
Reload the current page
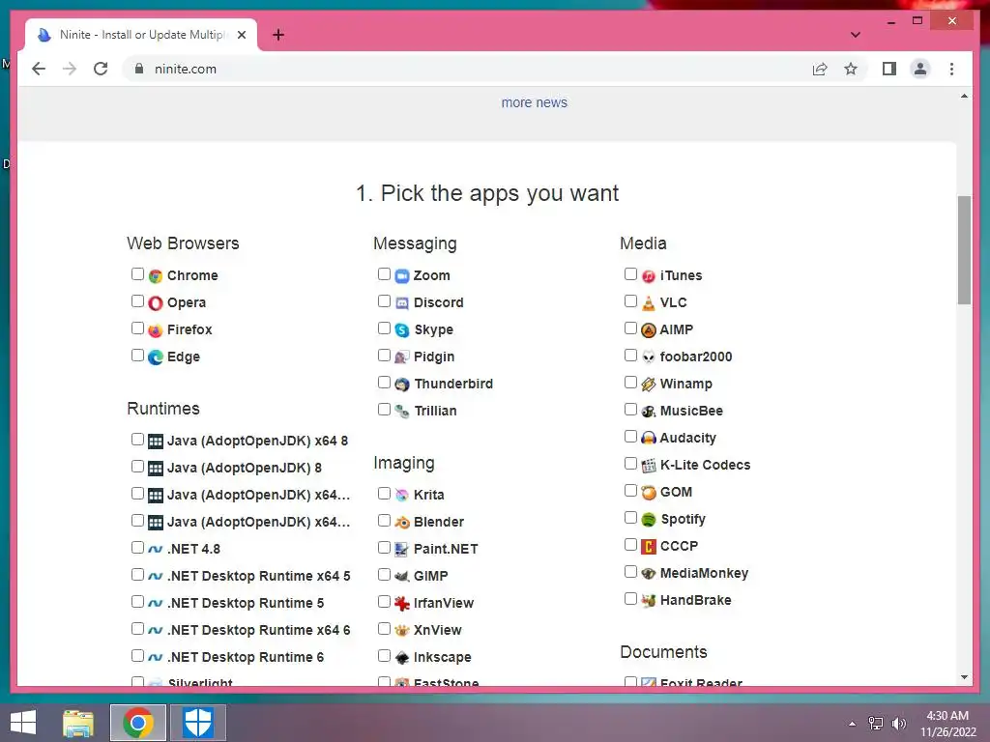[x=101, y=69]
